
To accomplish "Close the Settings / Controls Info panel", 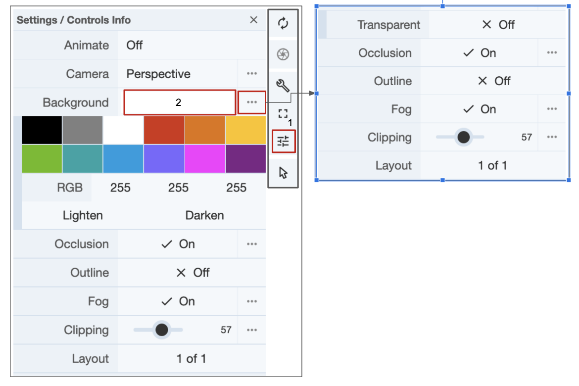I will click(253, 20).
